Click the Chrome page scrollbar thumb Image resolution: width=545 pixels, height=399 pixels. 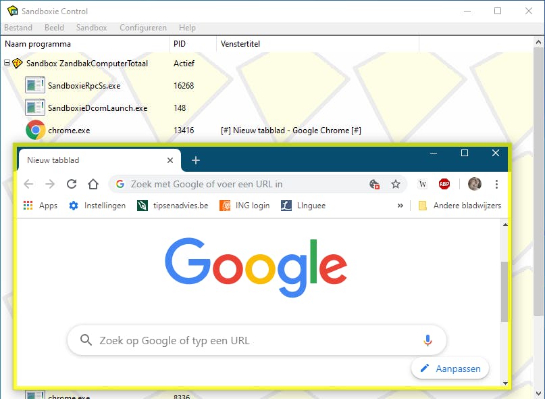tap(504, 291)
